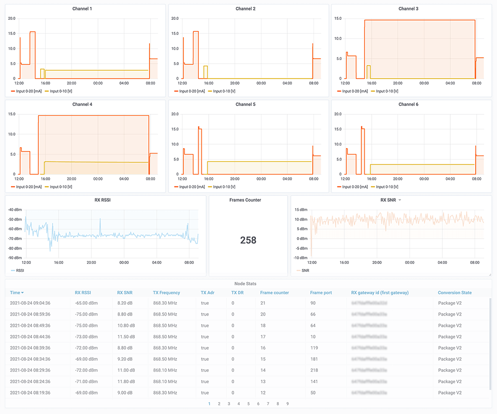The height and width of the screenshot is (414, 497).
Task: Sort by Conversion State column header
Action: [x=455, y=293]
